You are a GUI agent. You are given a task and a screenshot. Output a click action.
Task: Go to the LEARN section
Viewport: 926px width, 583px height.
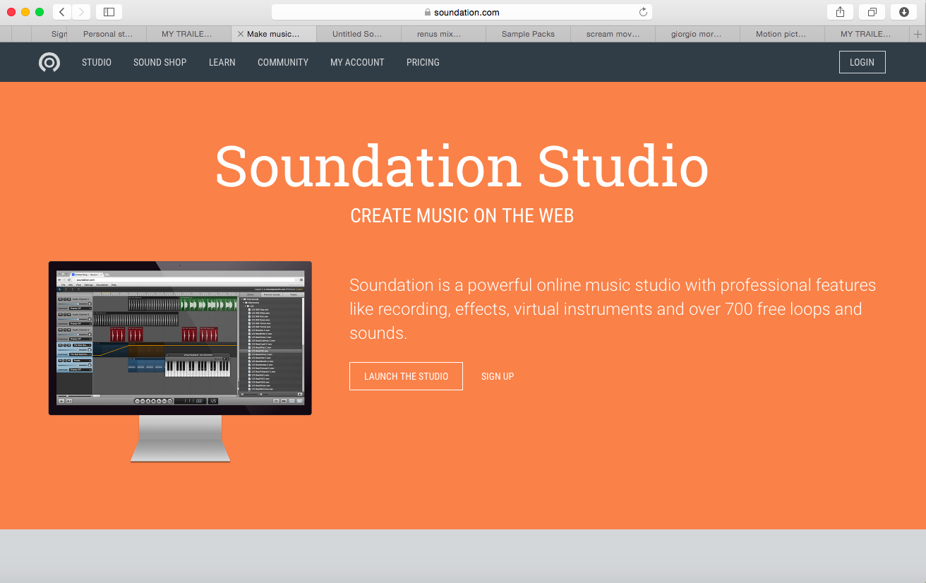click(222, 62)
